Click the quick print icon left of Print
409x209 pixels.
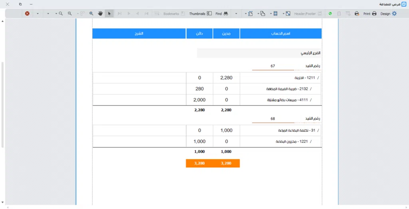[x=357, y=13]
